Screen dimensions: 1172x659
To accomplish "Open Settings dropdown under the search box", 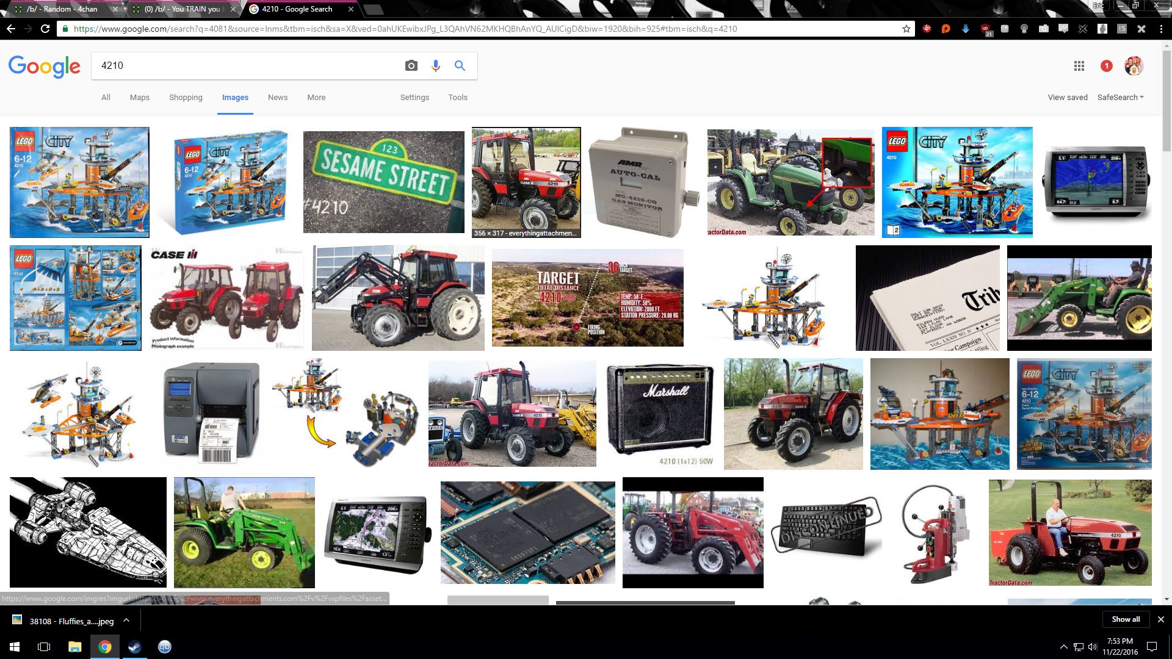I will coord(414,98).
